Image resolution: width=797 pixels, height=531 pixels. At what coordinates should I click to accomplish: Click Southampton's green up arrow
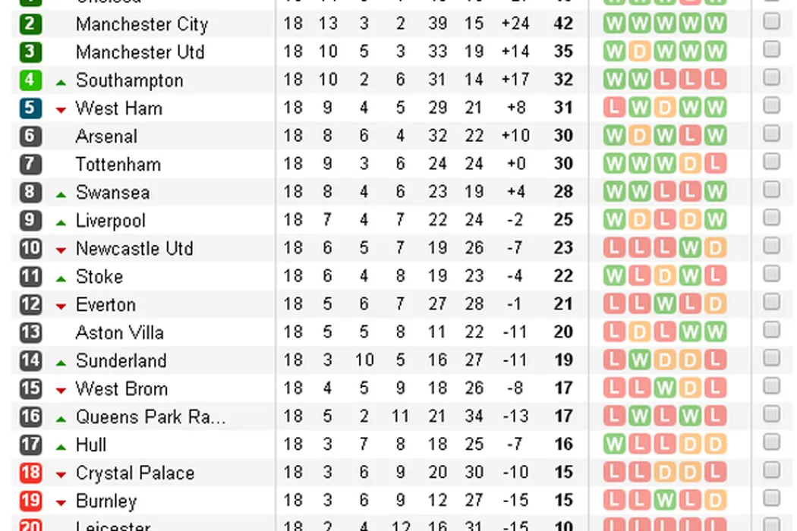pyautogui.click(x=61, y=82)
